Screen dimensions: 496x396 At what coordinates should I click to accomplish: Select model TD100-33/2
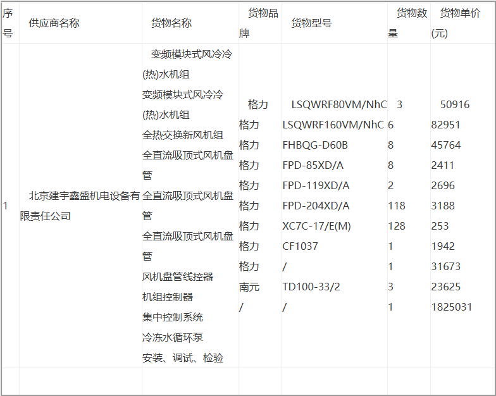[x=311, y=287]
